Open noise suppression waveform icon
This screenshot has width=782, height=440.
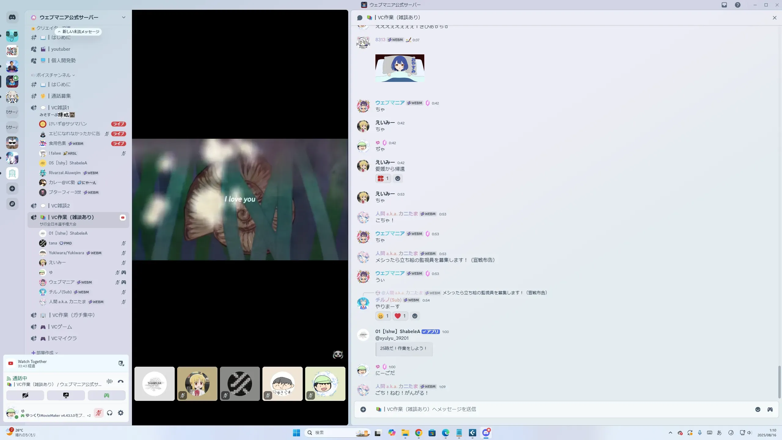tap(110, 381)
